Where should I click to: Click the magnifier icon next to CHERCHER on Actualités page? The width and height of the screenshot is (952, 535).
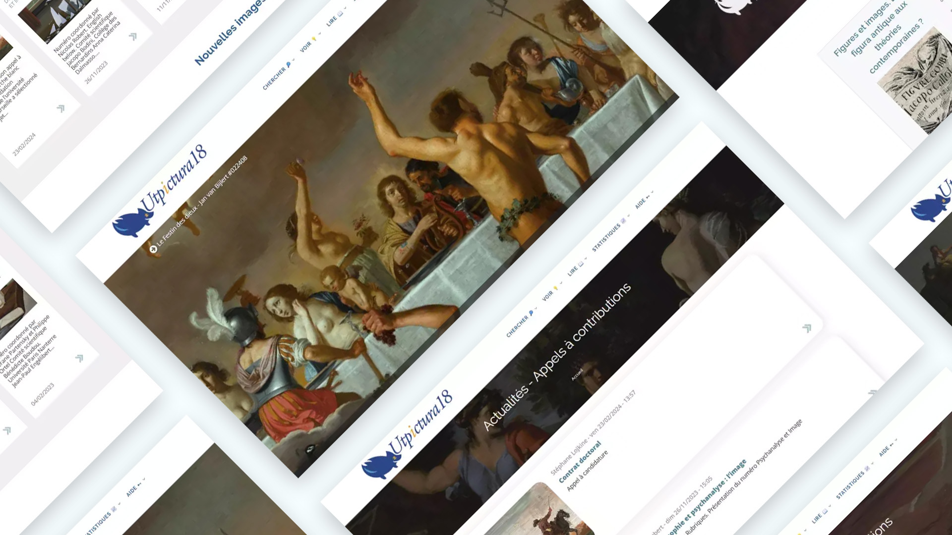click(x=531, y=313)
